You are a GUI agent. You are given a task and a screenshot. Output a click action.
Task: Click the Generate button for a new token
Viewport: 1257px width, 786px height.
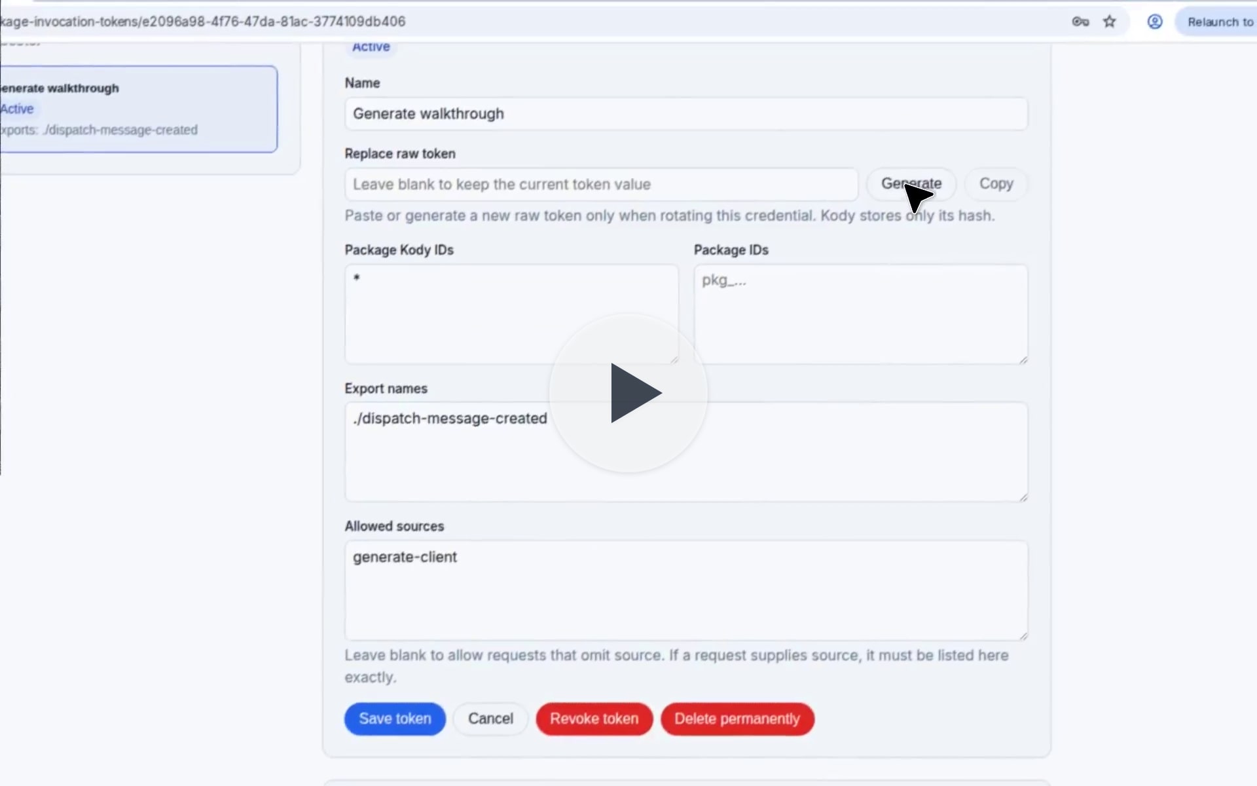pyautogui.click(x=911, y=183)
